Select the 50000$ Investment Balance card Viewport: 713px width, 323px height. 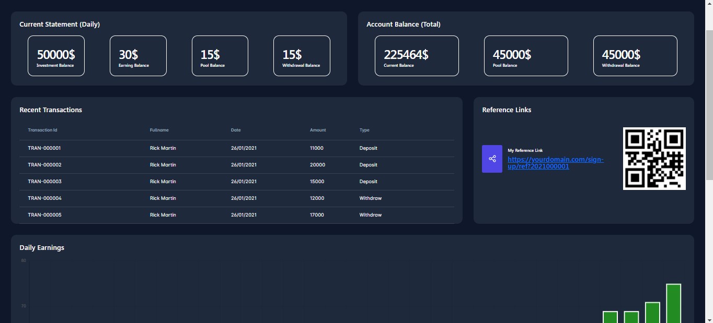coord(56,56)
